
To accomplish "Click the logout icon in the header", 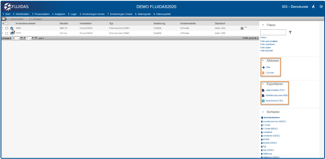I will click(x=321, y=7).
